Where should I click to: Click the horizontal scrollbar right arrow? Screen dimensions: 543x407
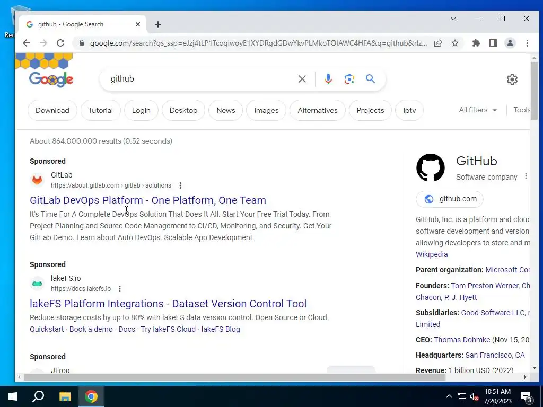coord(526,377)
